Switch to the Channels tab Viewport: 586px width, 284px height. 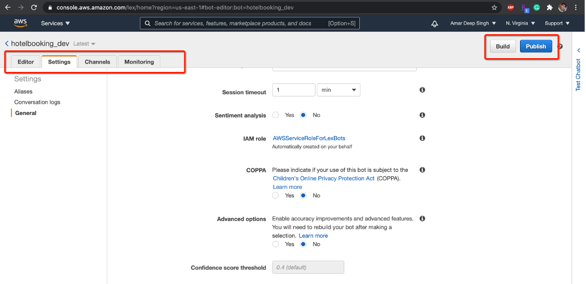click(x=97, y=62)
